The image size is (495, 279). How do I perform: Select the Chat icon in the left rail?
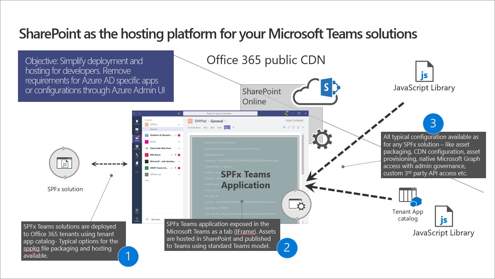click(x=136, y=129)
